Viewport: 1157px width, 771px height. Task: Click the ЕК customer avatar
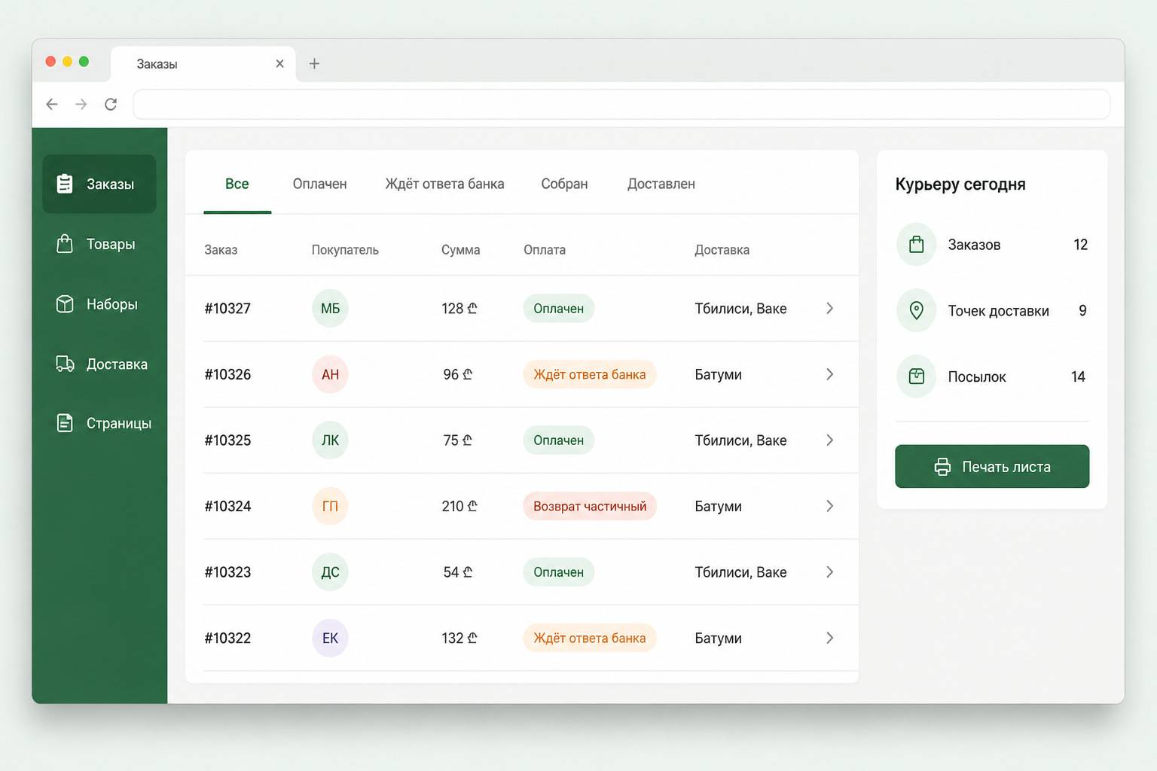click(x=330, y=638)
